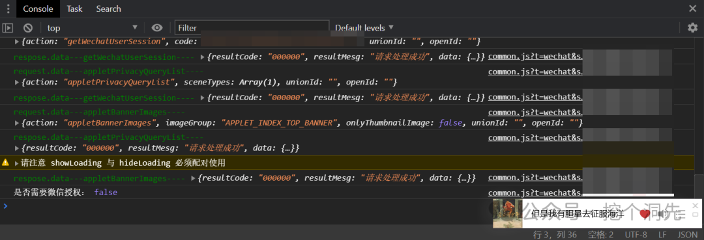Click the console input prompt arrow
This screenshot has height=240, width=704.
(5, 206)
